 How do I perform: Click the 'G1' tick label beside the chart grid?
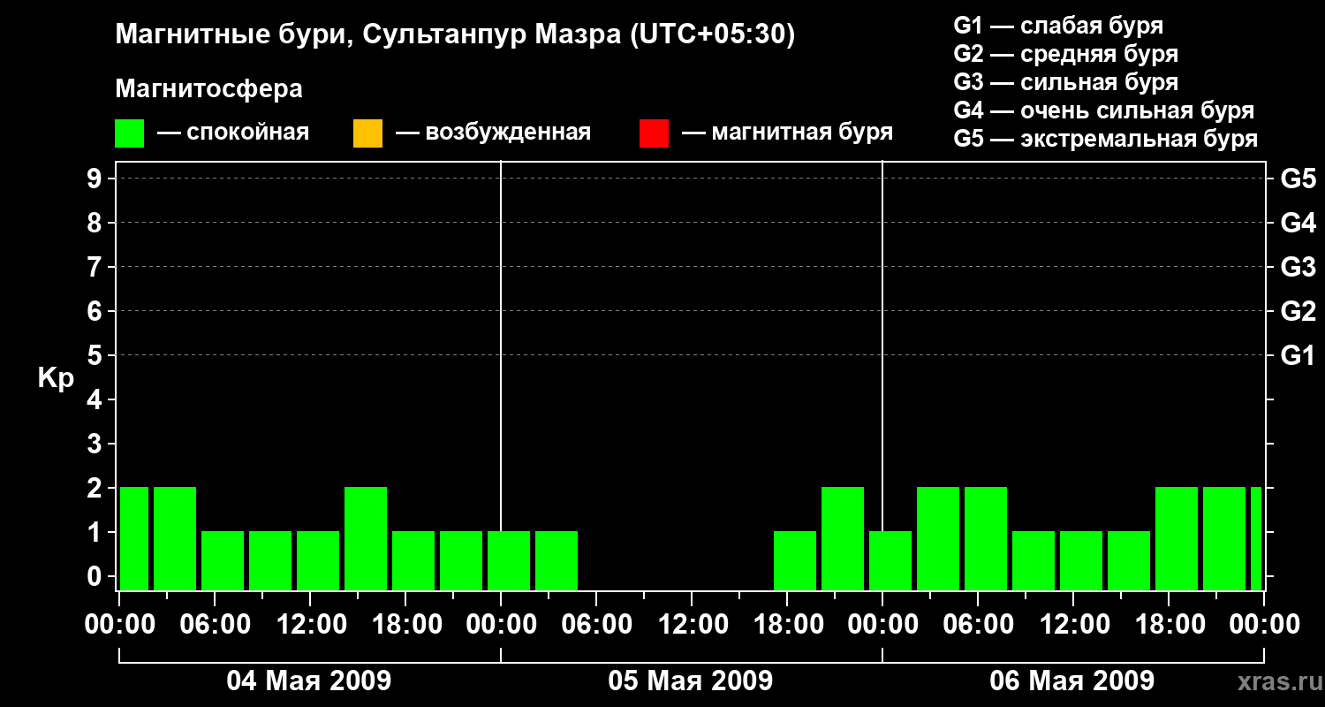1298,355
